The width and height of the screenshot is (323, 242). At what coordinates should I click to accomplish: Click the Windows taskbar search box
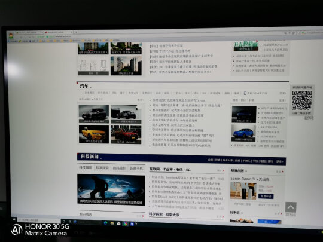pos(39,220)
